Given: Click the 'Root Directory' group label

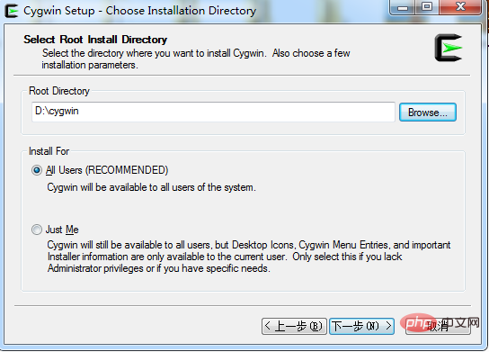Looking at the screenshot, I should point(59,91).
